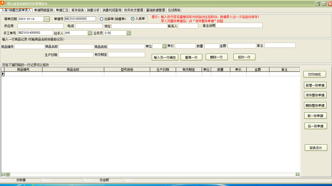
Task: Open the 在线帮助 tab
Action: pyautogui.click(x=174, y=10)
